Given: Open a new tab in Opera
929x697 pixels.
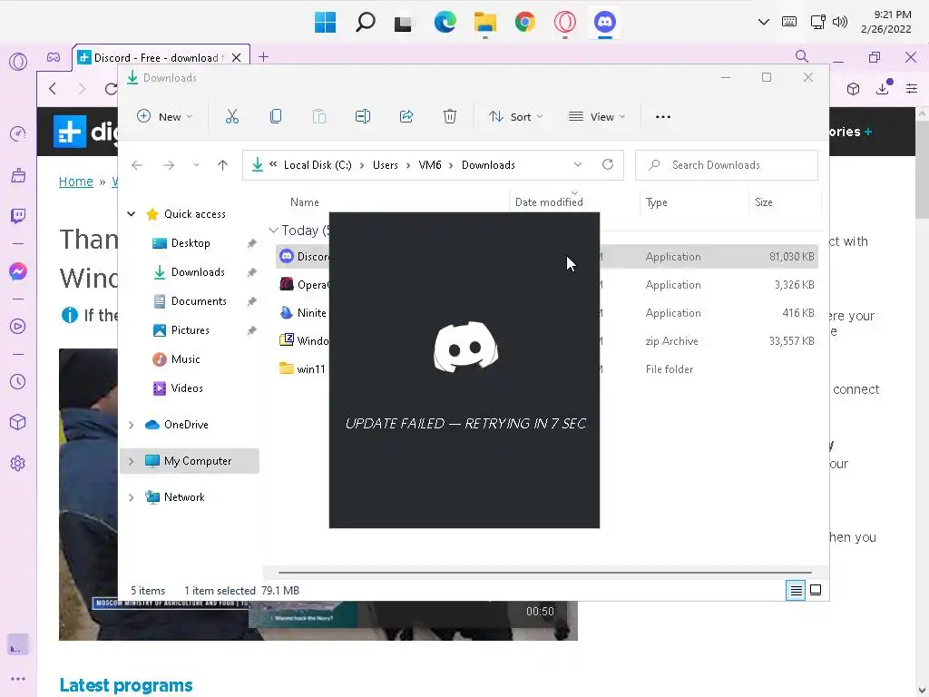Looking at the screenshot, I should click(x=264, y=57).
